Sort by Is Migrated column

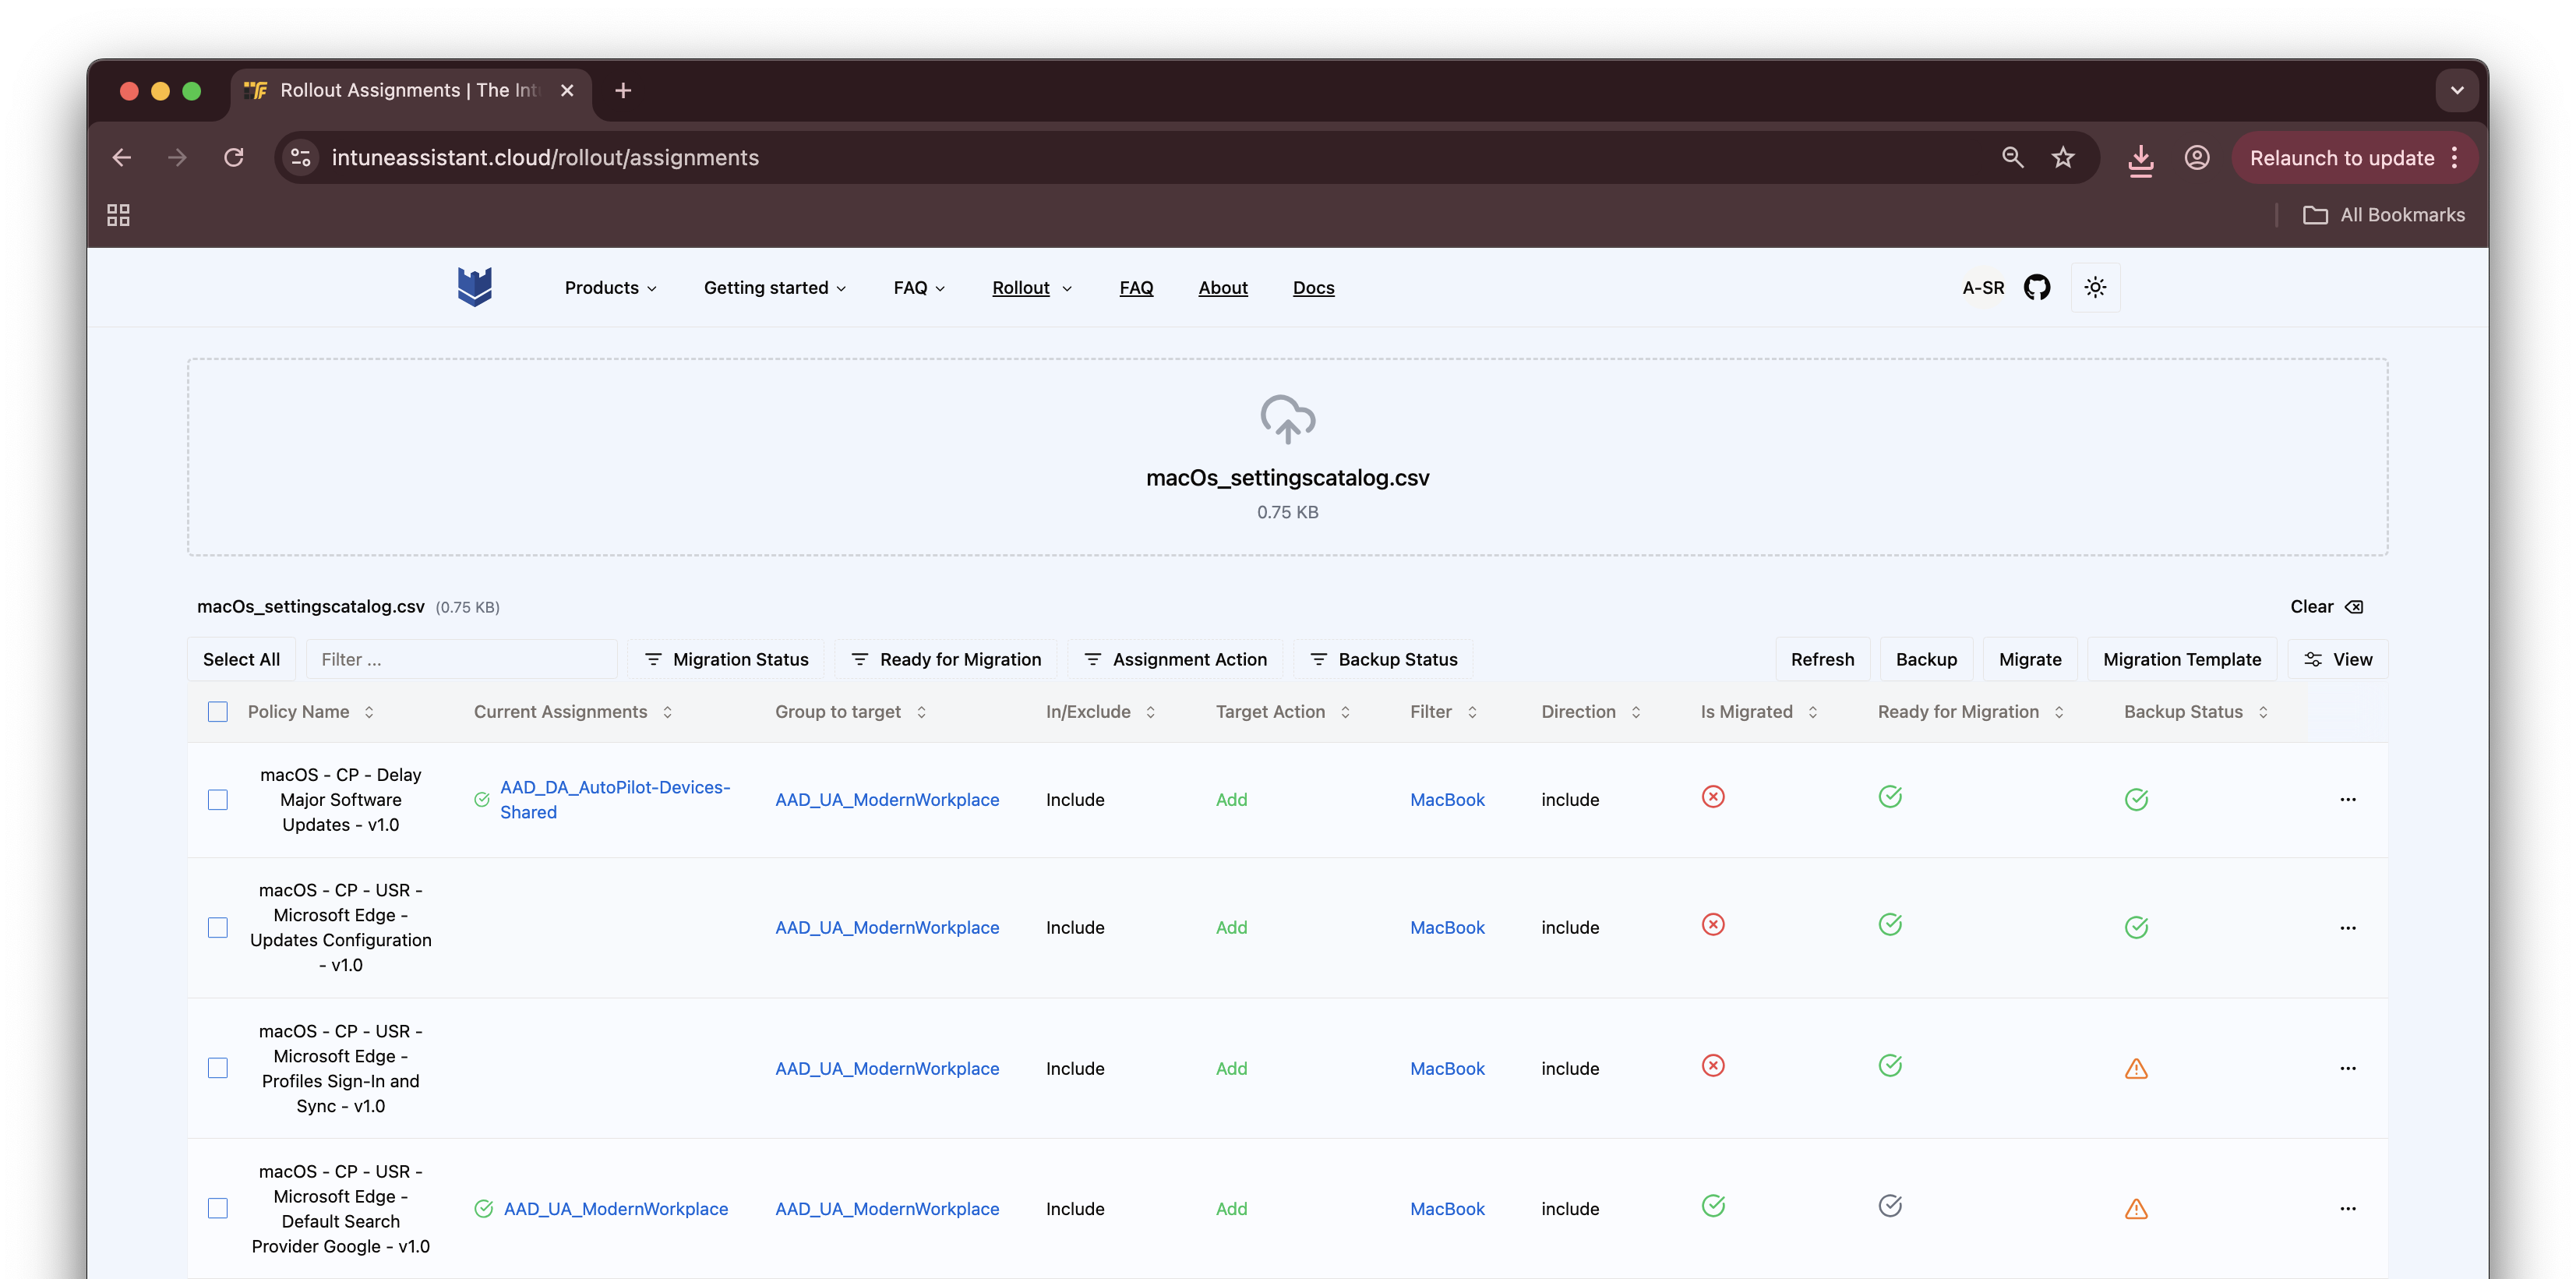click(x=1759, y=712)
